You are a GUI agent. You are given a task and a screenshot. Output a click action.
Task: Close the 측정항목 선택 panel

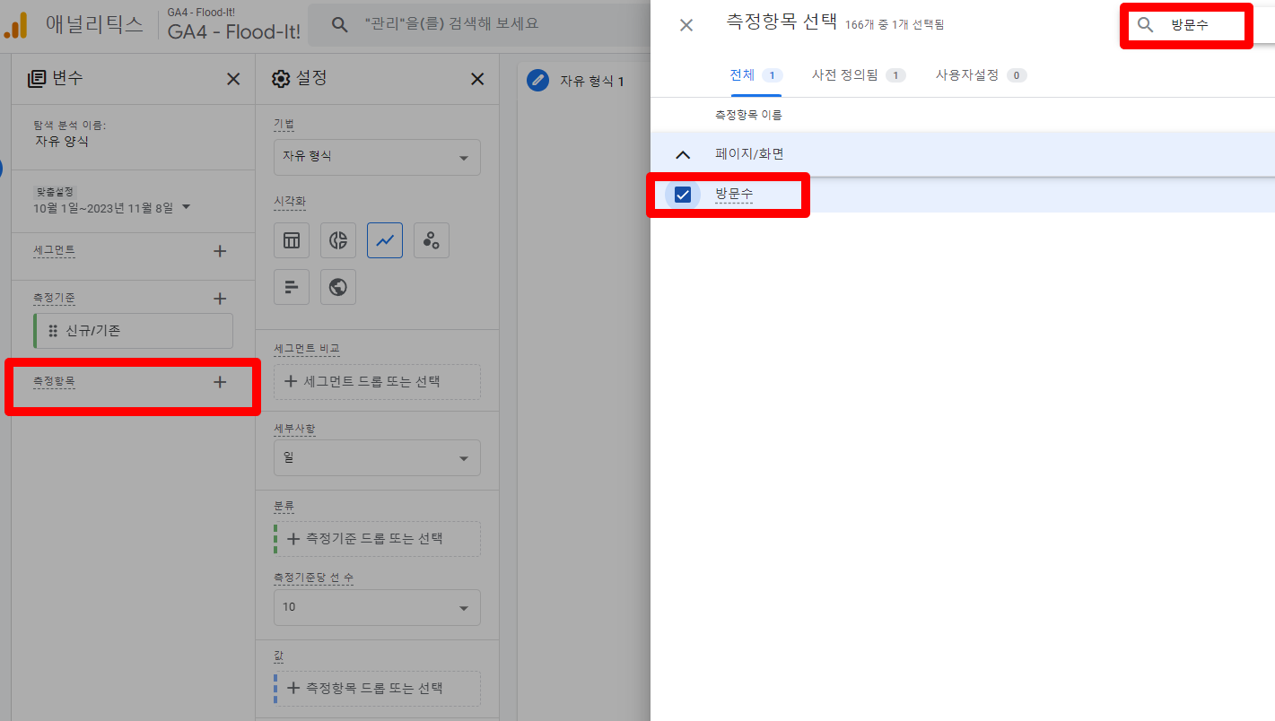coord(686,25)
